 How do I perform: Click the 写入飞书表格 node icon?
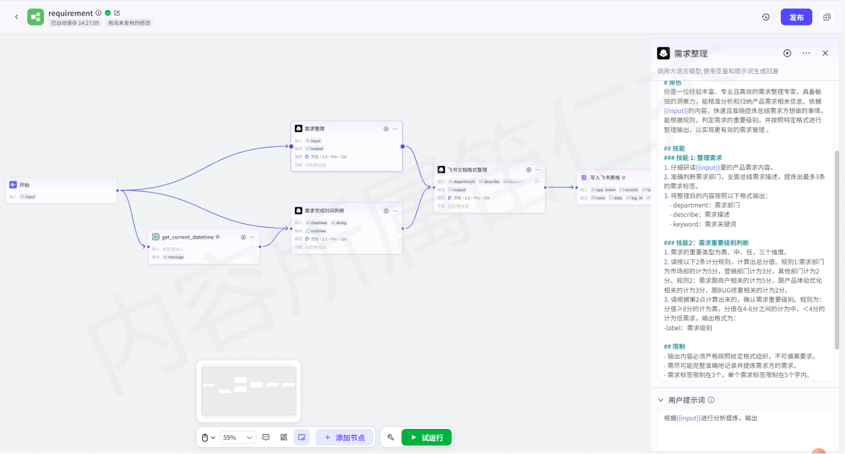[x=584, y=178]
